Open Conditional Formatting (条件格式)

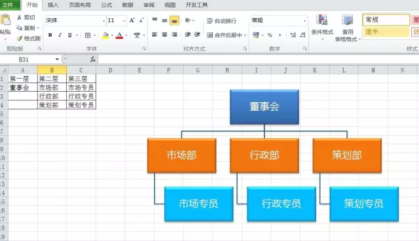[322, 28]
